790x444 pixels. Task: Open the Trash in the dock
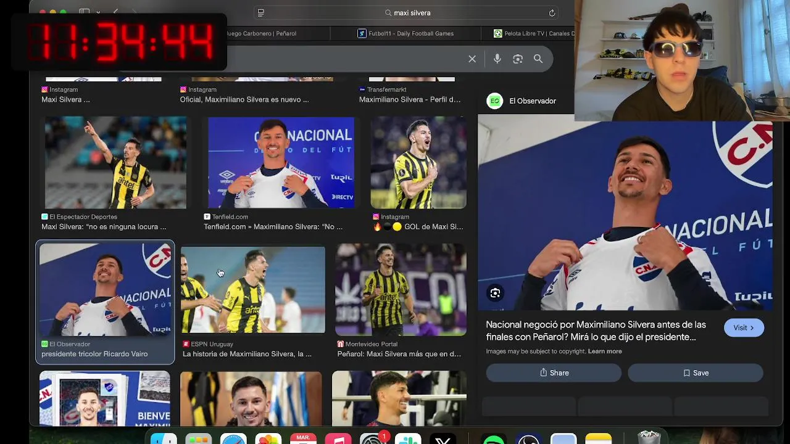coord(648,437)
